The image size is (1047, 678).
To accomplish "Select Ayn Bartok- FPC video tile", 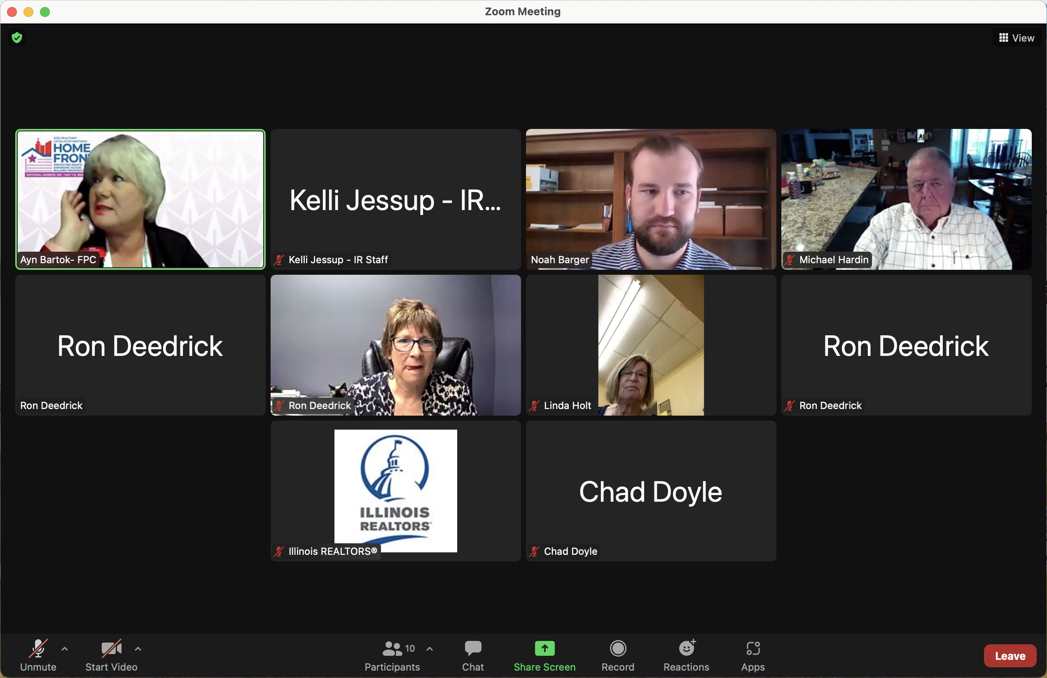I will click(140, 199).
